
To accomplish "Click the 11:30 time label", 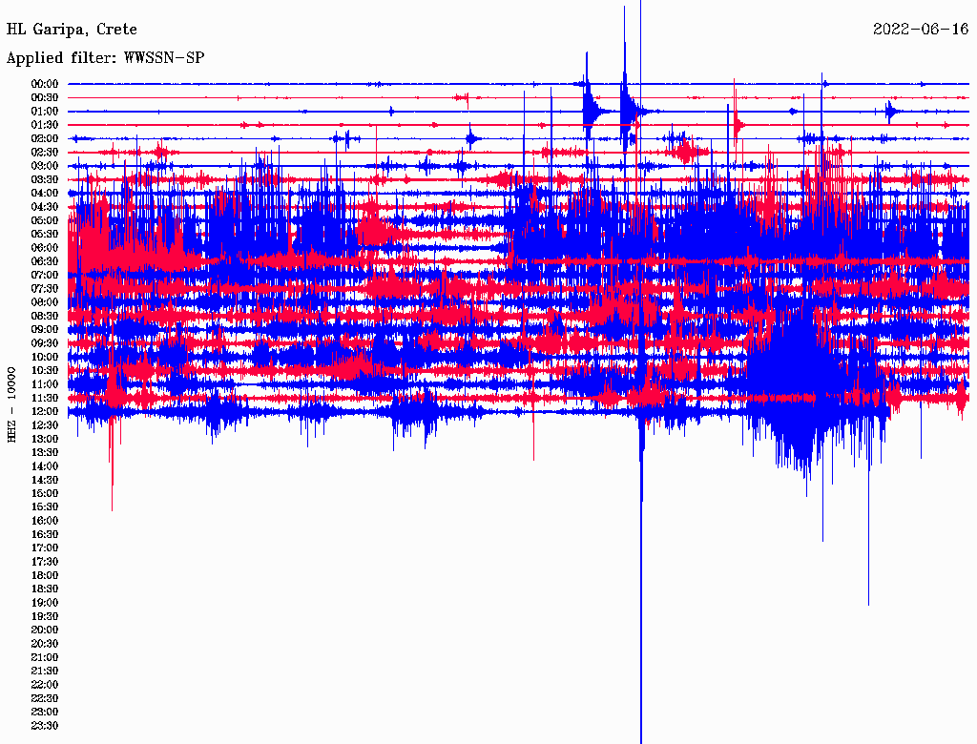I will [45, 398].
